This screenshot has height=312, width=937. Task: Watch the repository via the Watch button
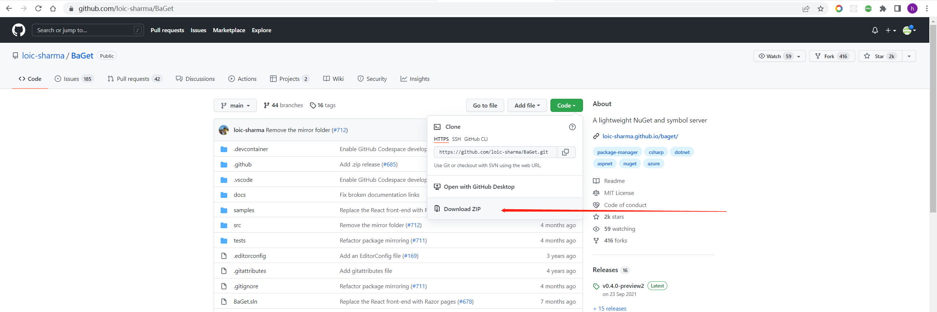tap(779, 56)
